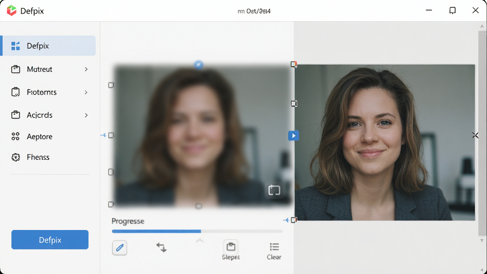Click the blue play arrow between images
Image resolution: width=487 pixels, height=274 pixels.
293,136
